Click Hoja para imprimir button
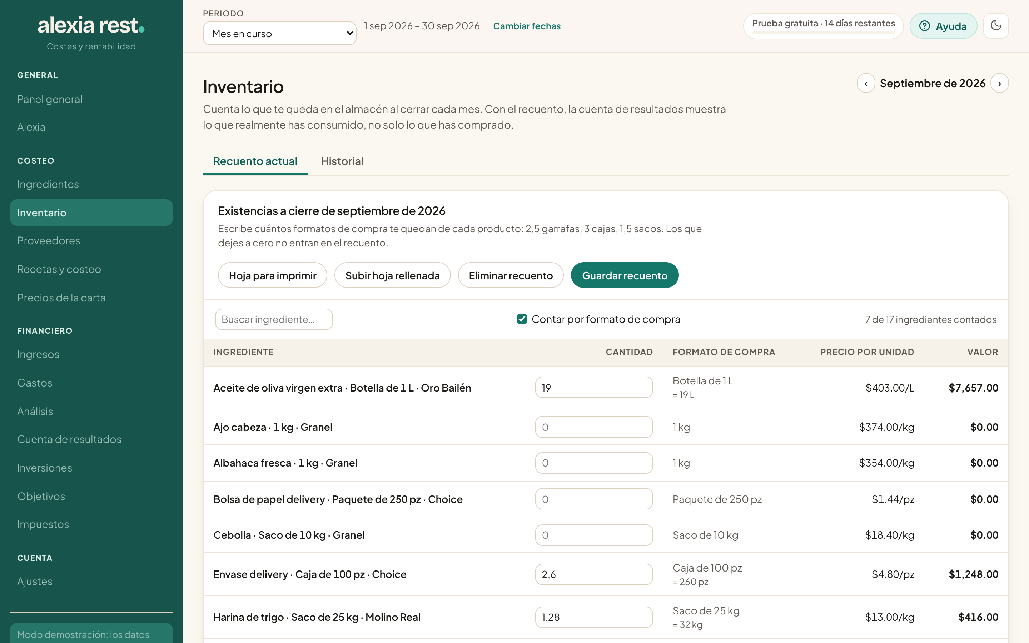The width and height of the screenshot is (1029, 643). click(273, 275)
